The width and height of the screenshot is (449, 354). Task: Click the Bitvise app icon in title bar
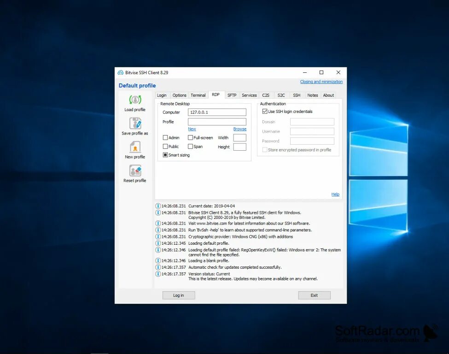[121, 72]
